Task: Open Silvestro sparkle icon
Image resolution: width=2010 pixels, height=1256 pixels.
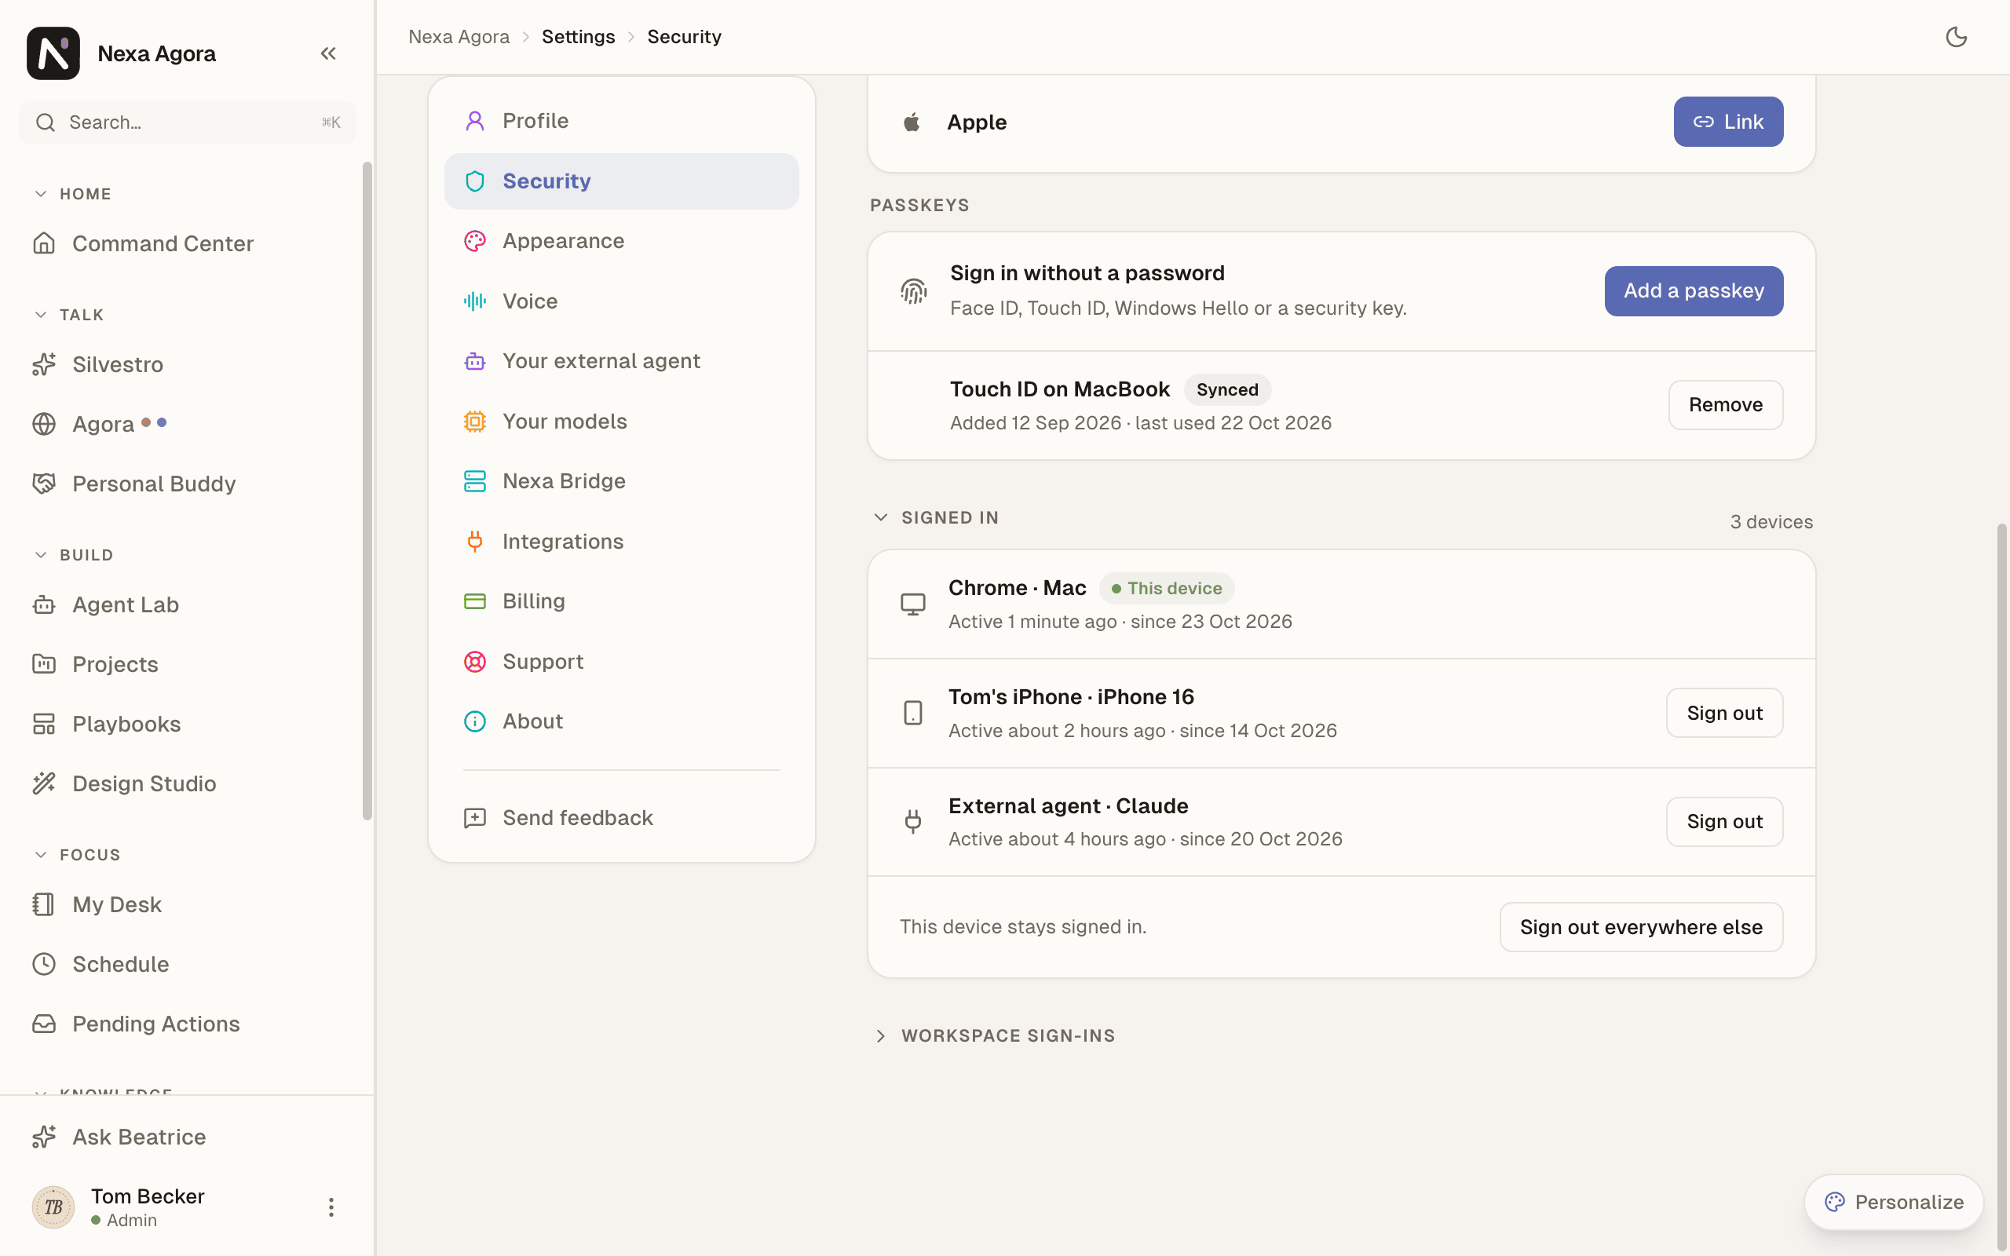Action: point(44,365)
